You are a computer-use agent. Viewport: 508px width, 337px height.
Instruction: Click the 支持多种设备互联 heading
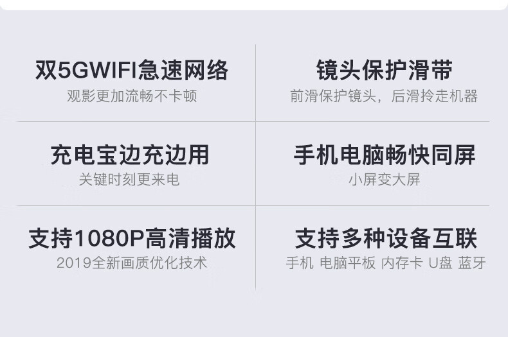(x=386, y=238)
